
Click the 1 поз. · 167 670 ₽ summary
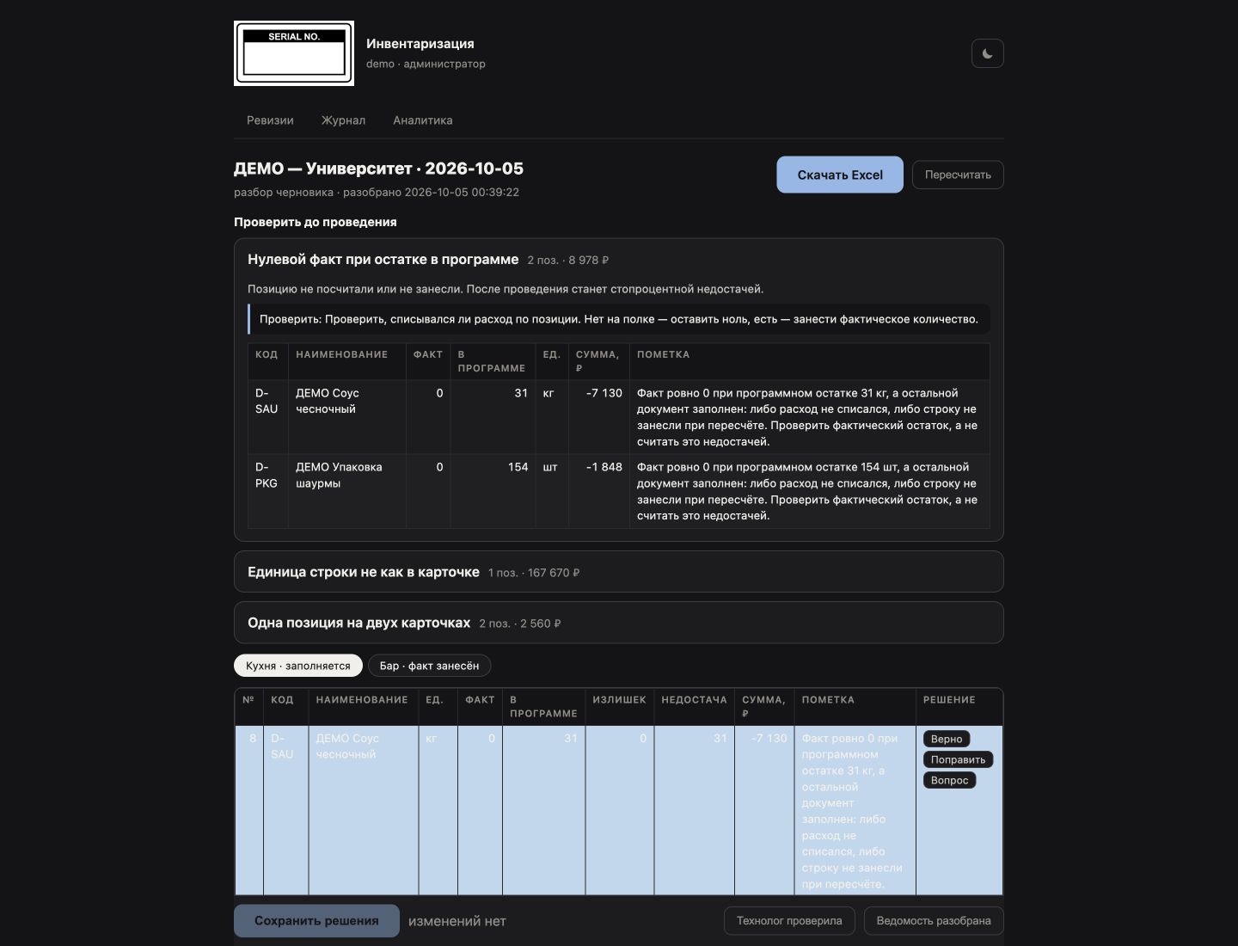(534, 573)
